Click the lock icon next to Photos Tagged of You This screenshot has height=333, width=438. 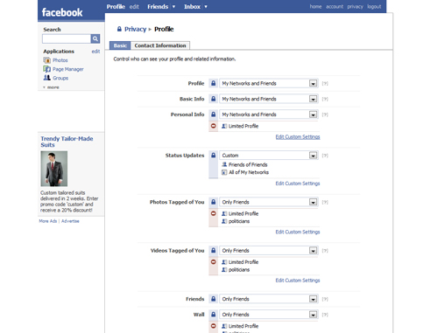pyautogui.click(x=214, y=202)
